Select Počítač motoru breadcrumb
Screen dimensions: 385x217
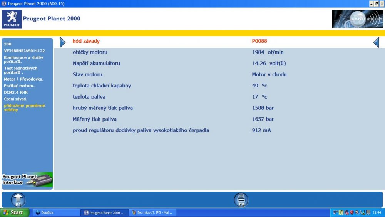(x=19, y=86)
